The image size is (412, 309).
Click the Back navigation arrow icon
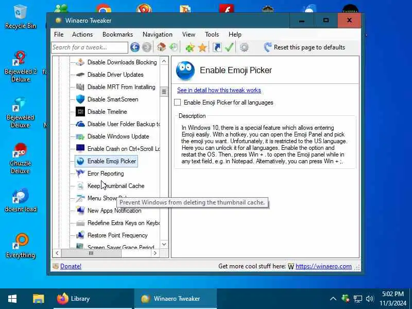[135, 47]
